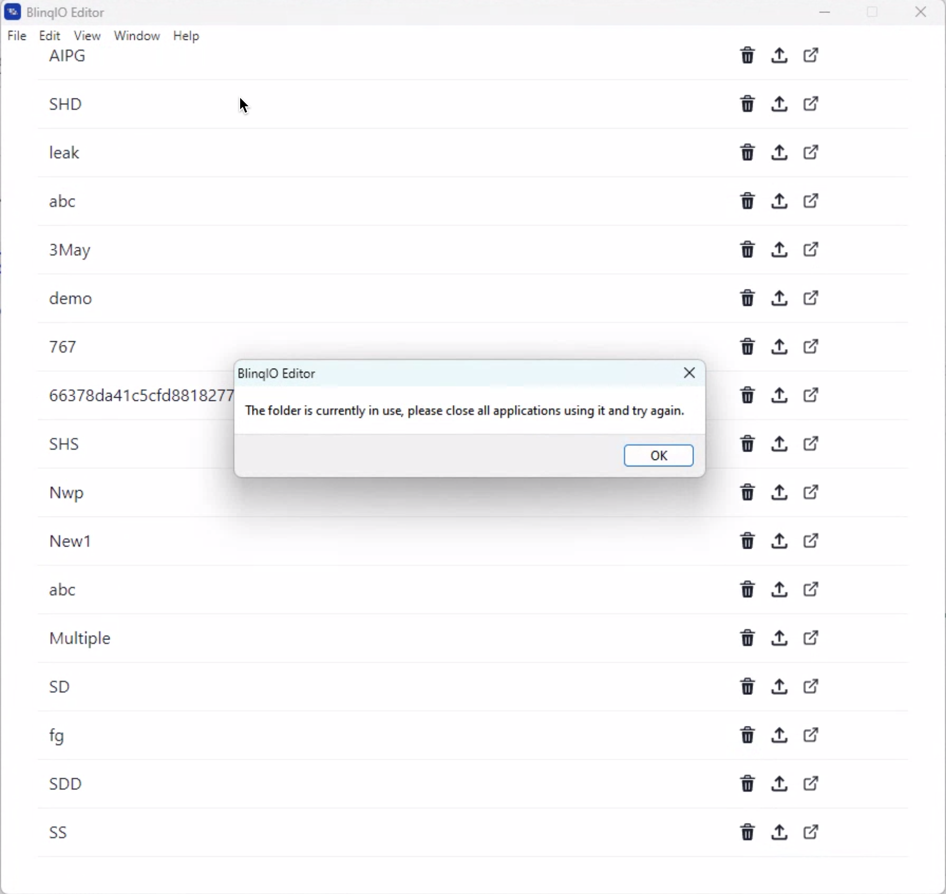The width and height of the screenshot is (946, 894).
Task: Upload the leak project
Action: (x=779, y=153)
